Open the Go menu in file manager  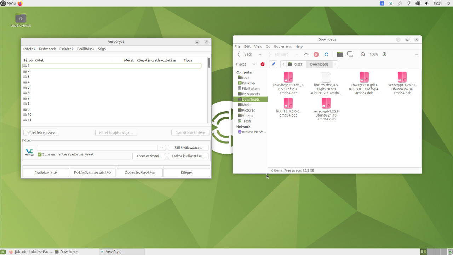(268, 46)
